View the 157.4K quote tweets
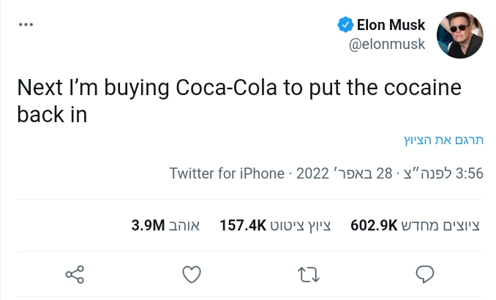This screenshot has height=300, width=496. [276, 225]
